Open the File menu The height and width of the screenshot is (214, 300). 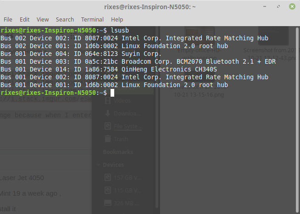[8, 20]
